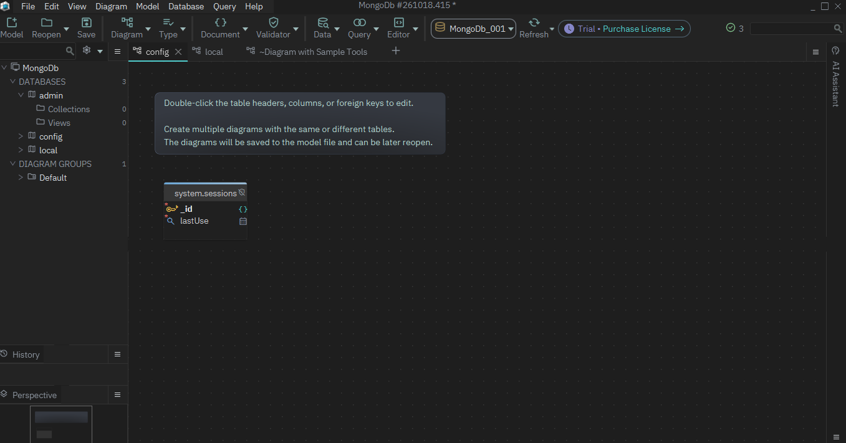This screenshot has height=443, width=846.
Task: Click the system.sessions table header
Action: point(205,193)
